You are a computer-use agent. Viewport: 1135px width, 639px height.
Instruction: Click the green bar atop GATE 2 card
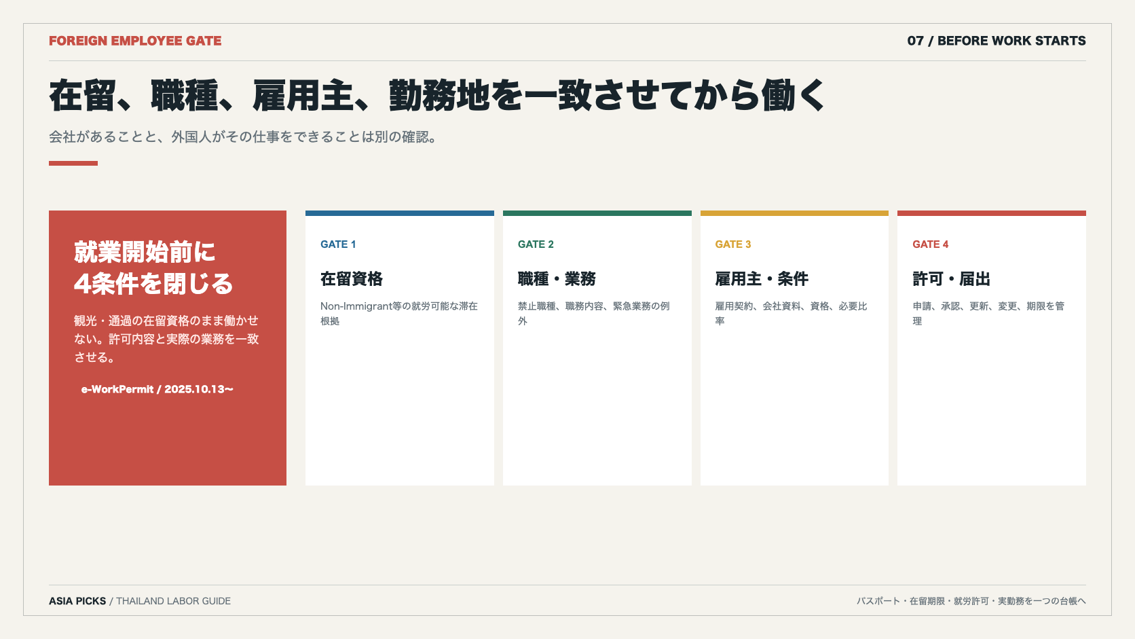pyautogui.click(x=597, y=213)
